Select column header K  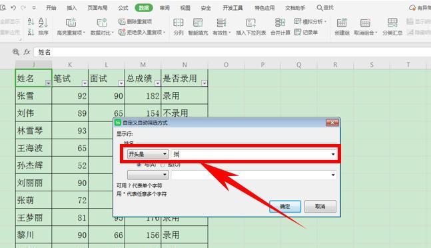tap(70, 65)
